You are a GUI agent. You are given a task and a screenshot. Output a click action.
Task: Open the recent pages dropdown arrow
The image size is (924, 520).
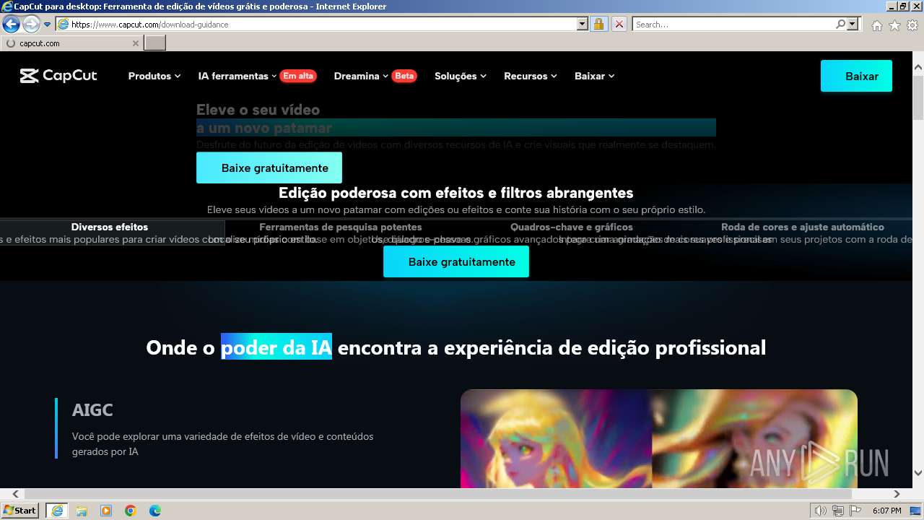[x=48, y=25]
